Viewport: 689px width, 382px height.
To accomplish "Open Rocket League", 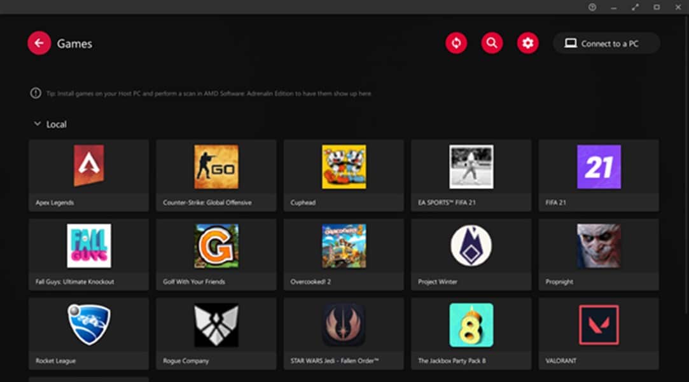I will coord(88,332).
